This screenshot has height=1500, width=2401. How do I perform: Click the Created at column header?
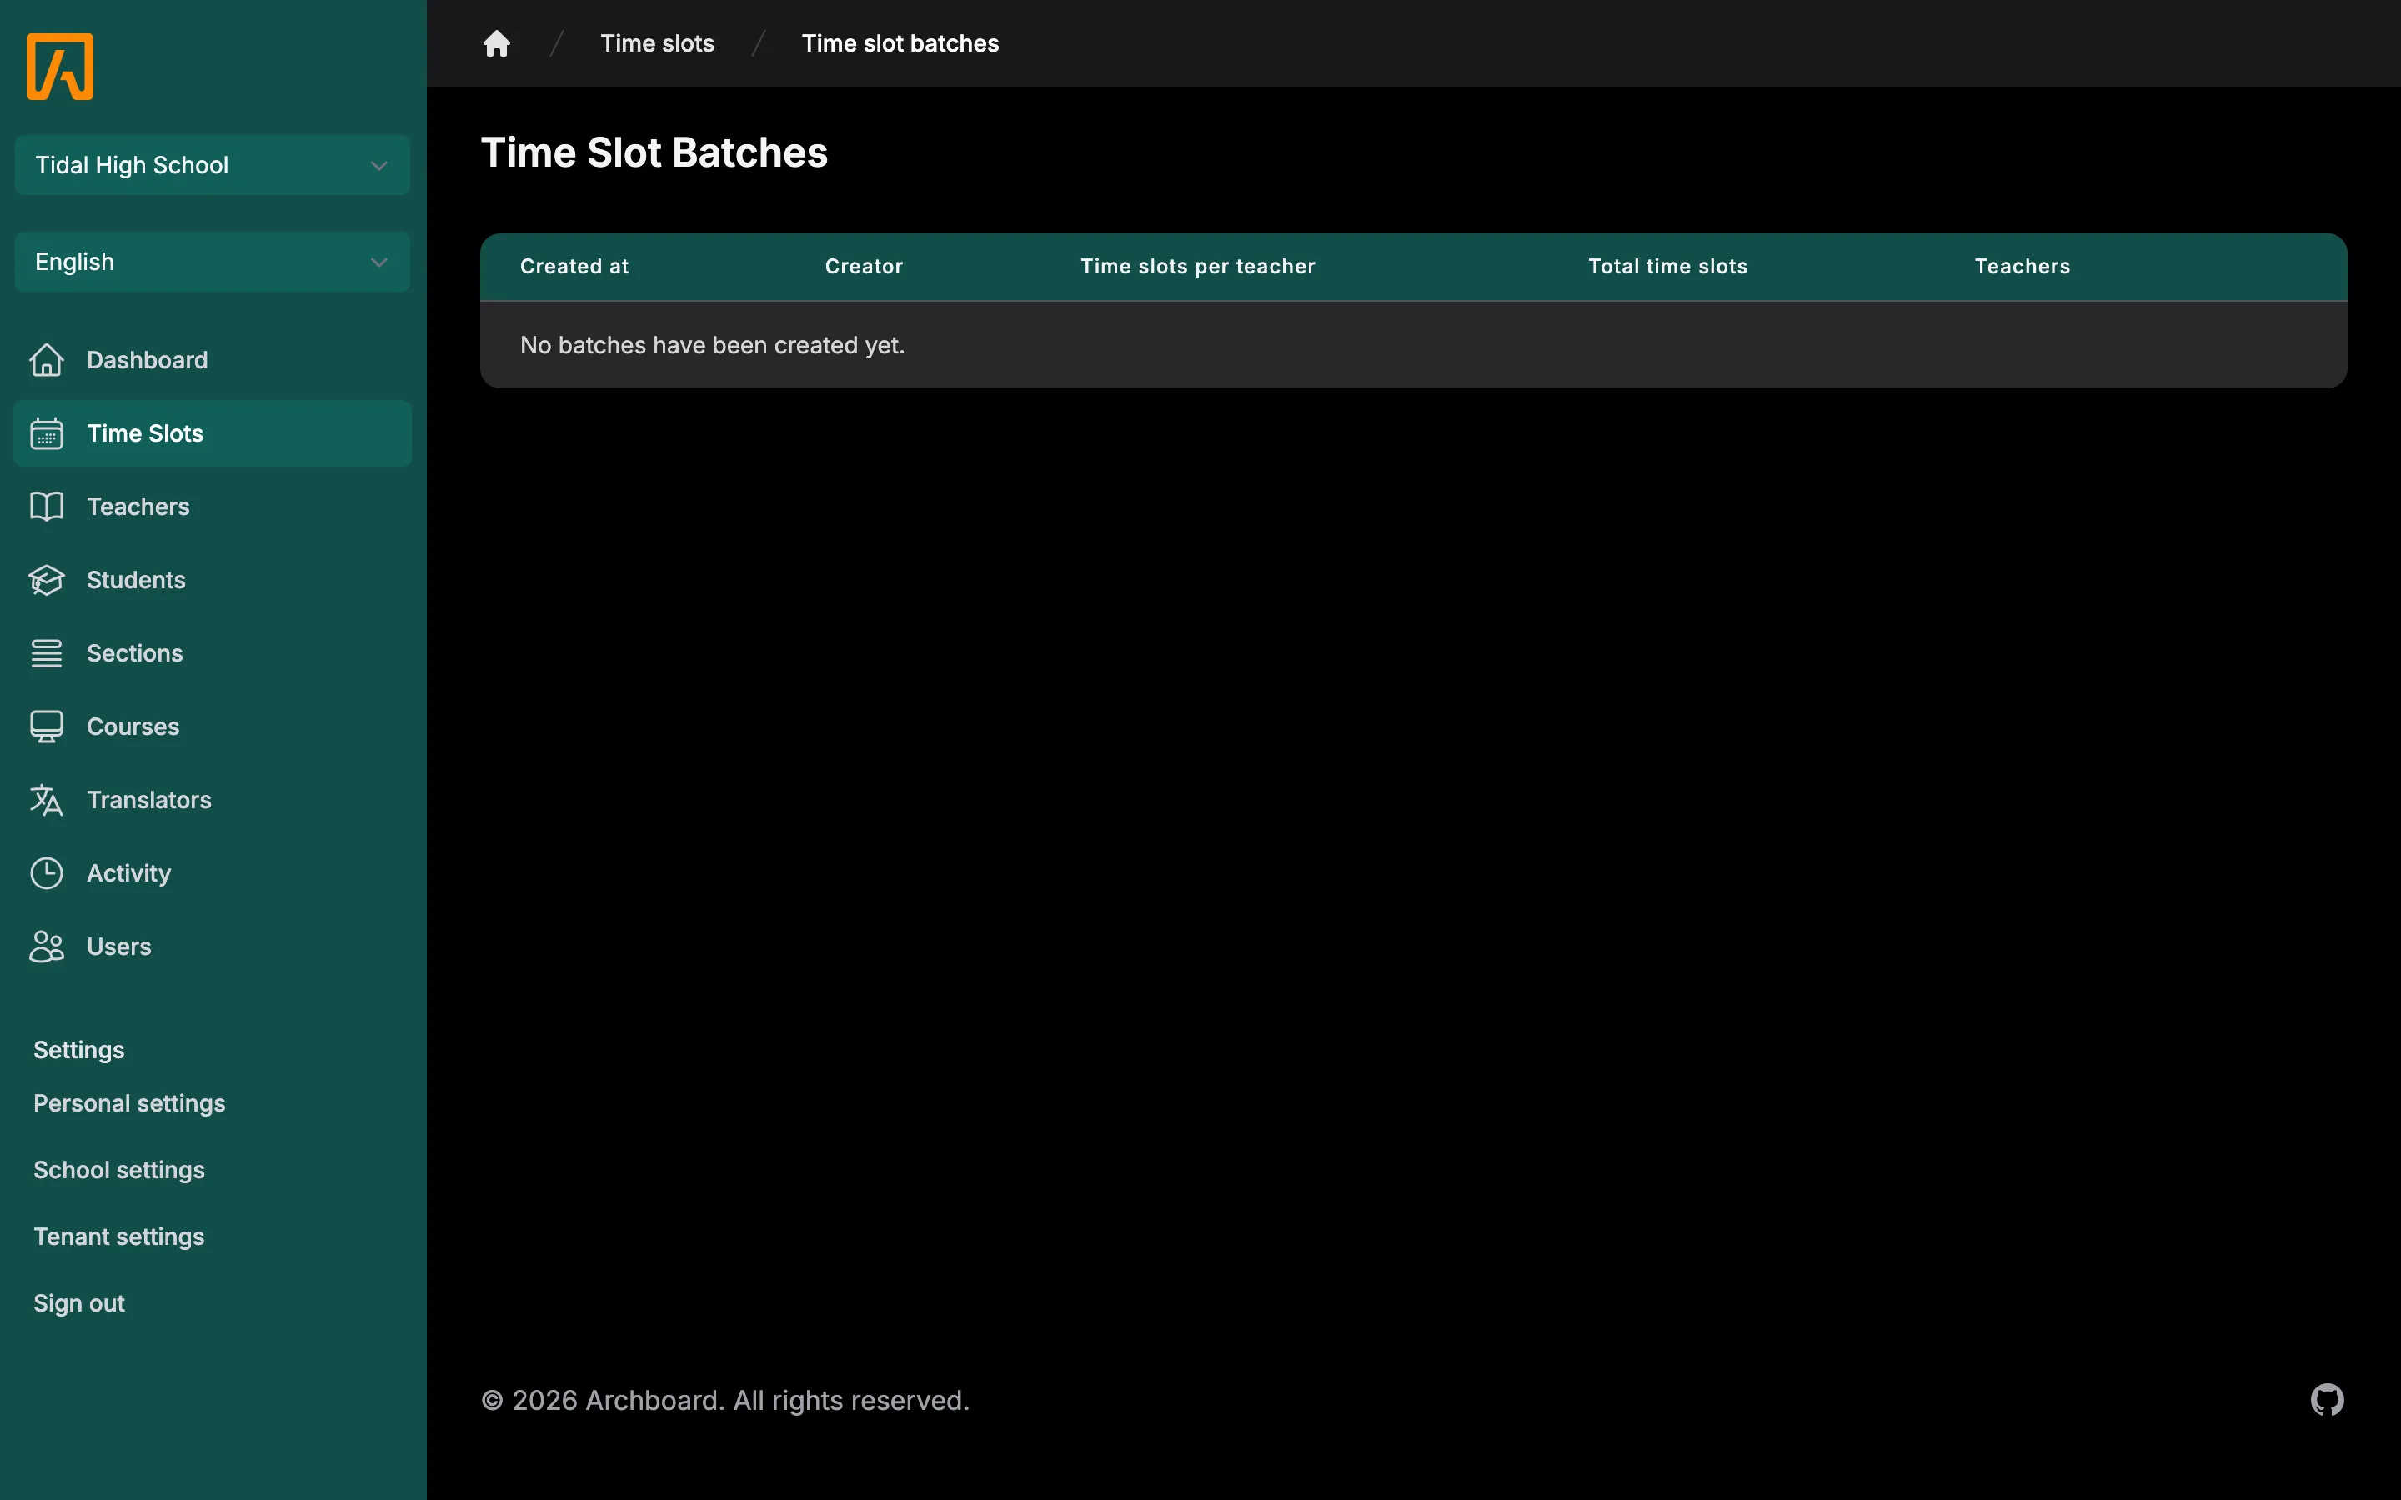[x=574, y=266]
